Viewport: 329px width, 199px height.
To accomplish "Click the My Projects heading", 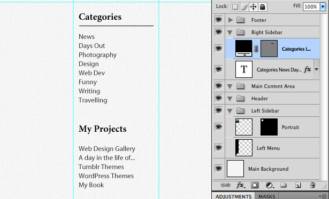I will (103, 129).
